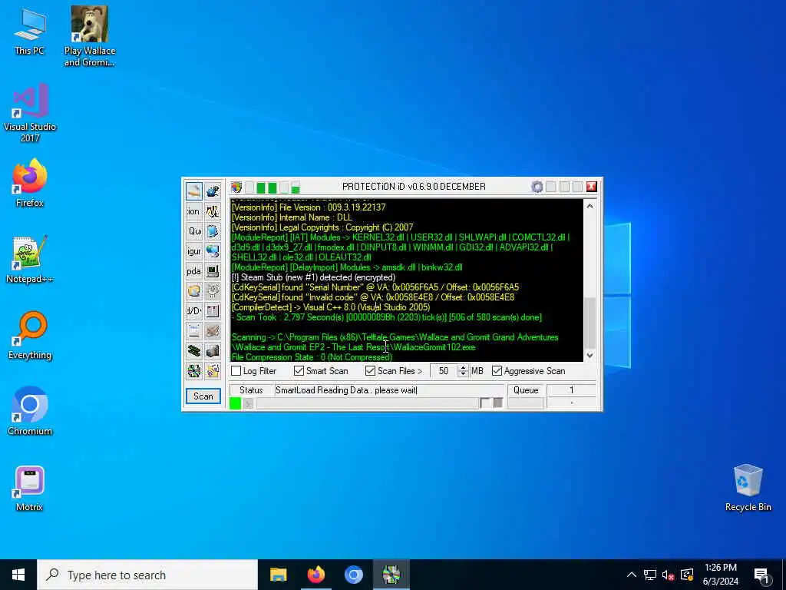Click the greyed-out gear sidebar icon
The width and height of the screenshot is (786, 590).
coord(213,291)
